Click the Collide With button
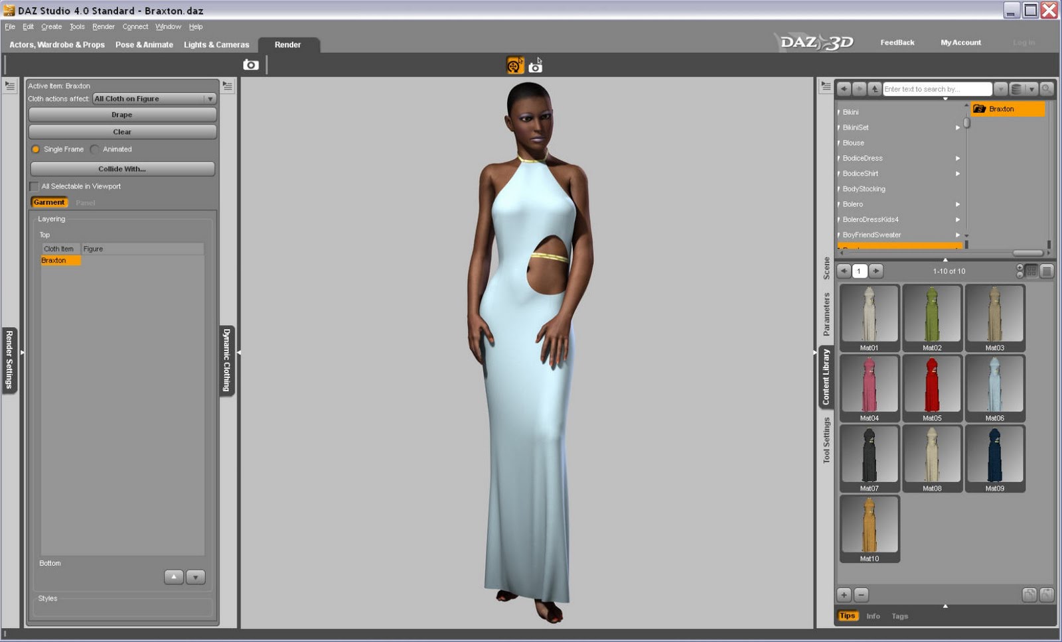The image size is (1062, 642). pos(122,168)
